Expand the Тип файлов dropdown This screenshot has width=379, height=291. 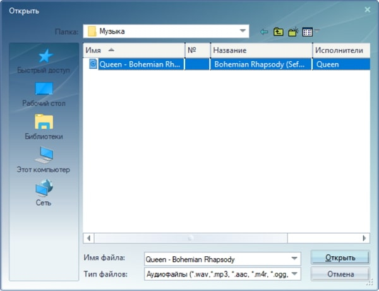(294, 273)
